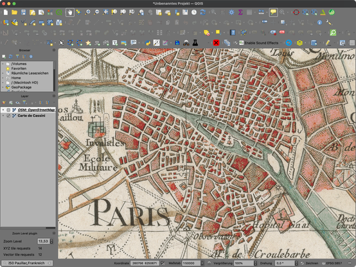Image resolution: width=356 pixels, height=267 pixels.
Task: Toggle visibility of OSM: OpenStreetMap layer
Action: [8, 110]
